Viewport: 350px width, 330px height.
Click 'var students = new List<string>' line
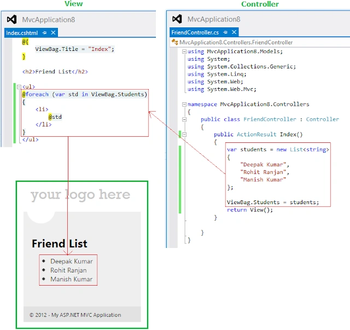click(x=278, y=149)
